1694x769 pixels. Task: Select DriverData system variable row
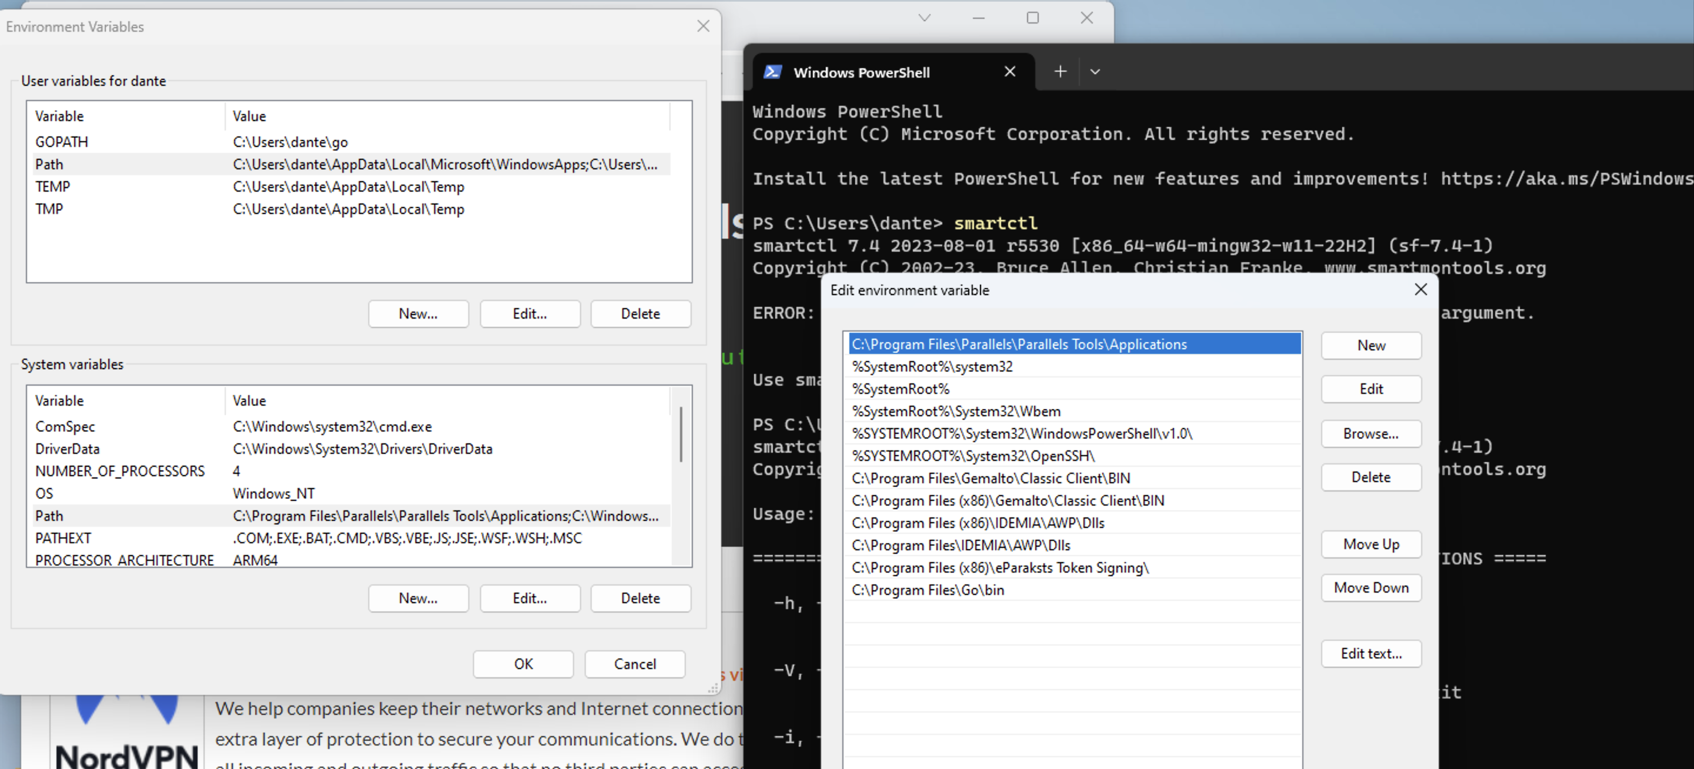351,448
